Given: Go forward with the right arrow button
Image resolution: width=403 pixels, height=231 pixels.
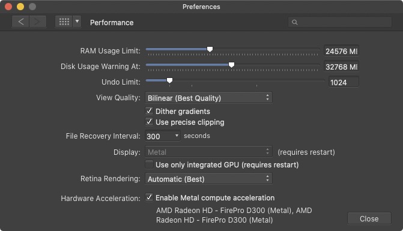Looking at the screenshot, I should click(38, 22).
